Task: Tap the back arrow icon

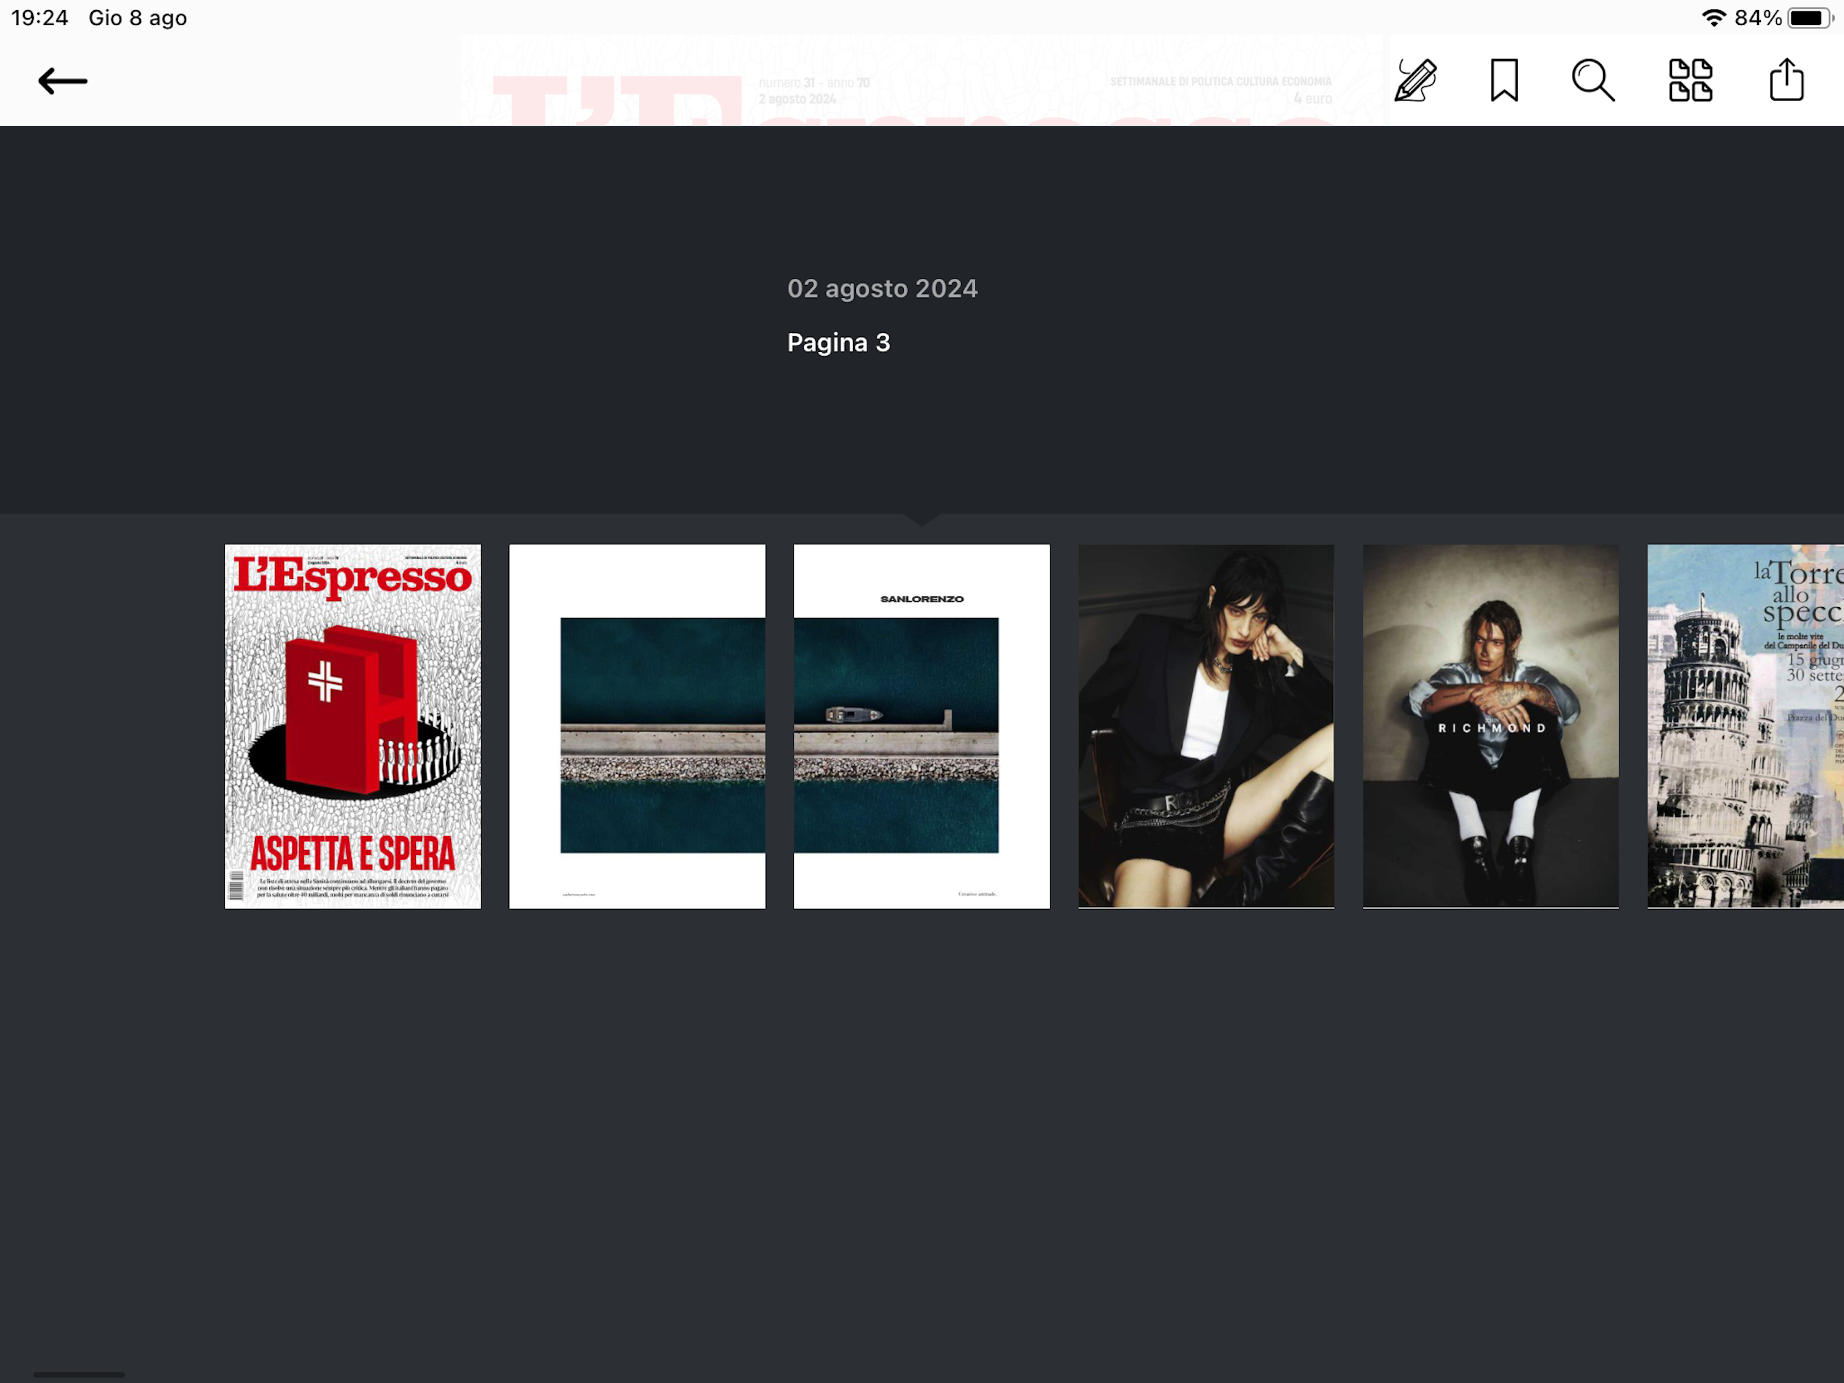Action: (x=63, y=81)
